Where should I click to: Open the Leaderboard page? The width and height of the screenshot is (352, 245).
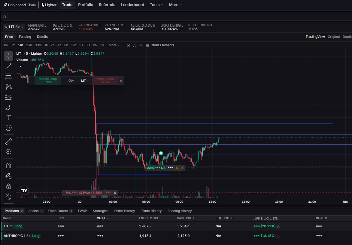[x=132, y=5]
